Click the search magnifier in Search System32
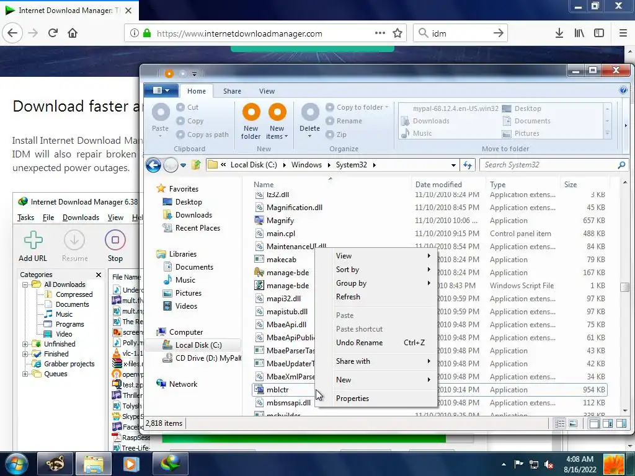 (x=621, y=165)
